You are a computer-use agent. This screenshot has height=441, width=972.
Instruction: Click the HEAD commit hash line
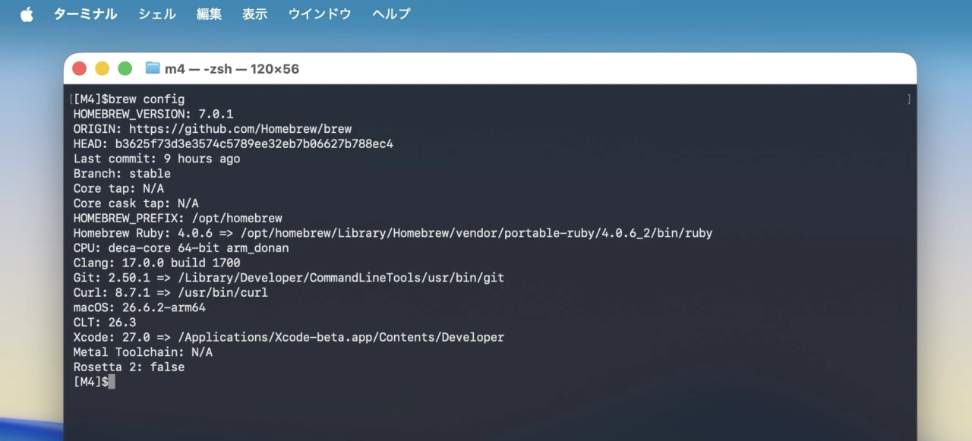233,143
